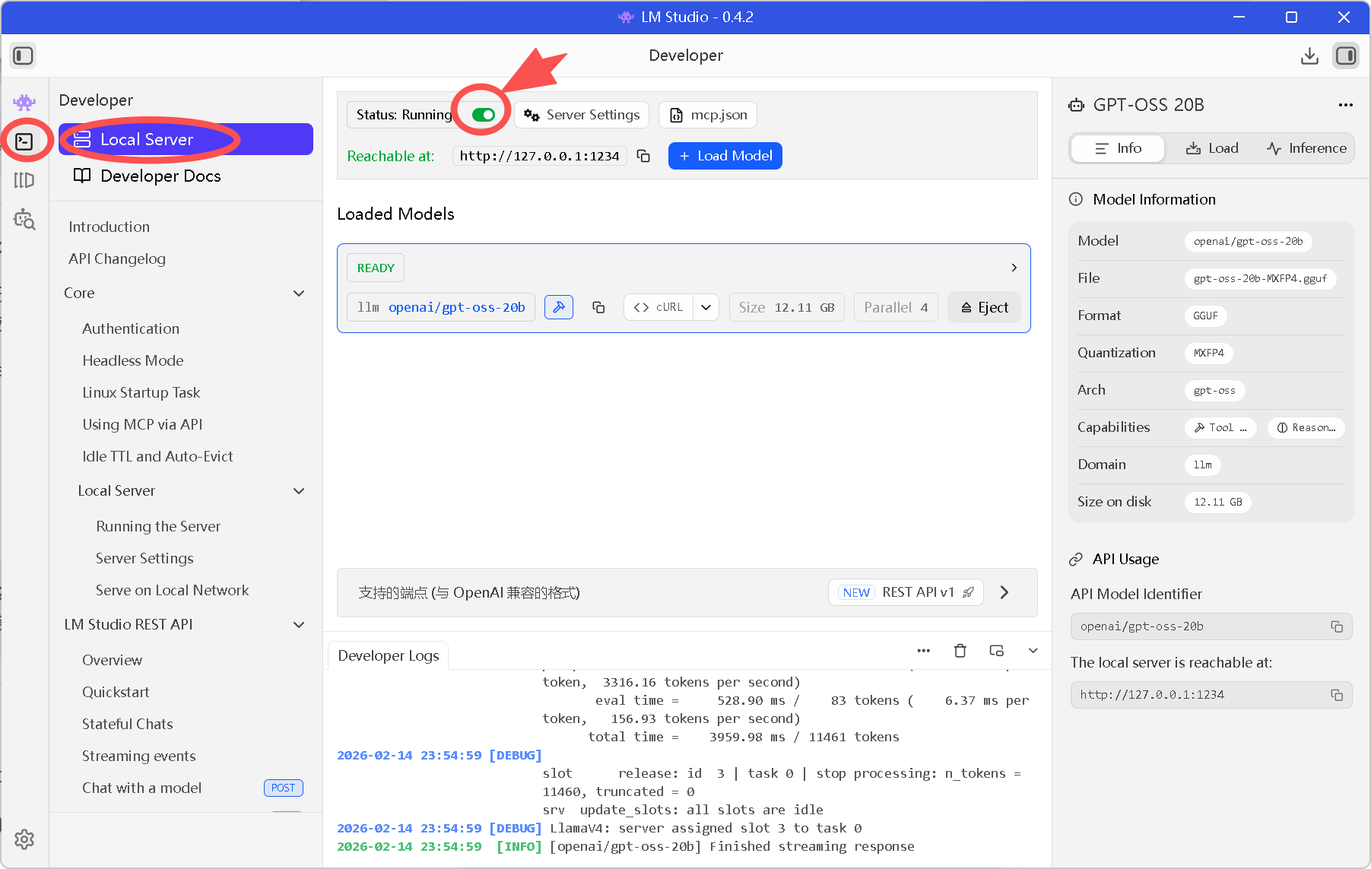Open the GPT-OSS 20B more options menu
Screen dimensions: 1371x869
click(1346, 105)
